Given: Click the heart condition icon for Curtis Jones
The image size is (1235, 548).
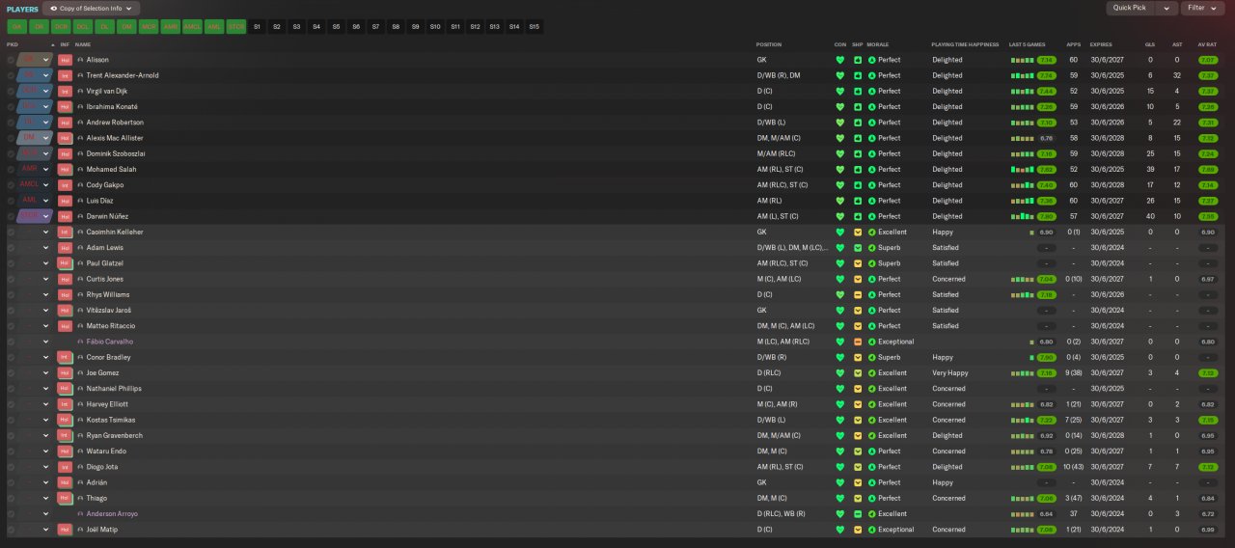Looking at the screenshot, I should 839,279.
